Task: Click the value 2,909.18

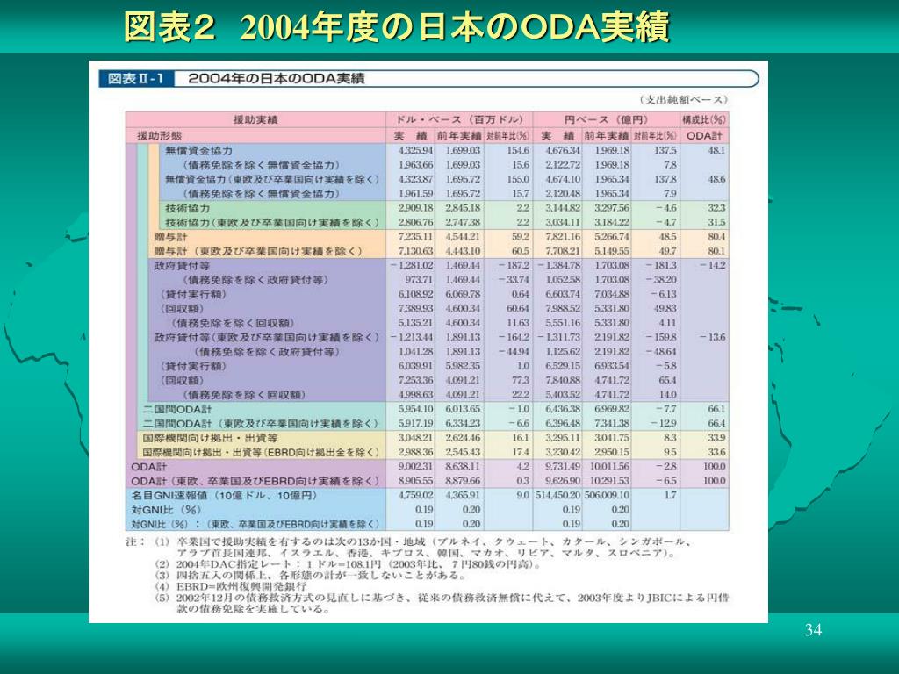Action: tap(415, 208)
